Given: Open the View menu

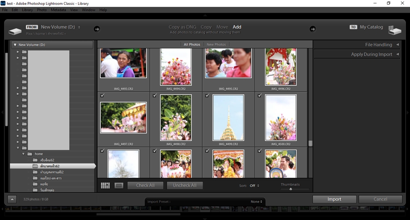Looking at the screenshot, I should 74,10.
